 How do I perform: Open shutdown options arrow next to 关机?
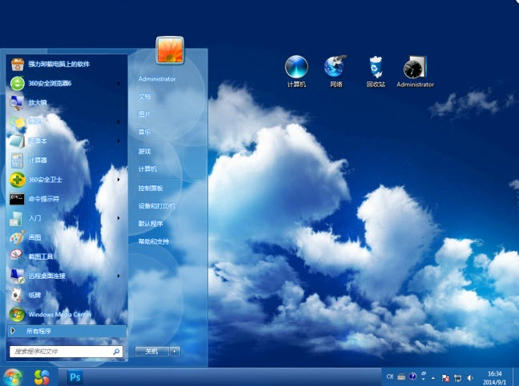coord(175,352)
